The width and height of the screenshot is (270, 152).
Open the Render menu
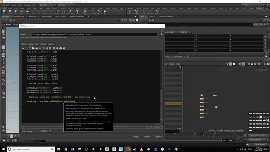13,5
